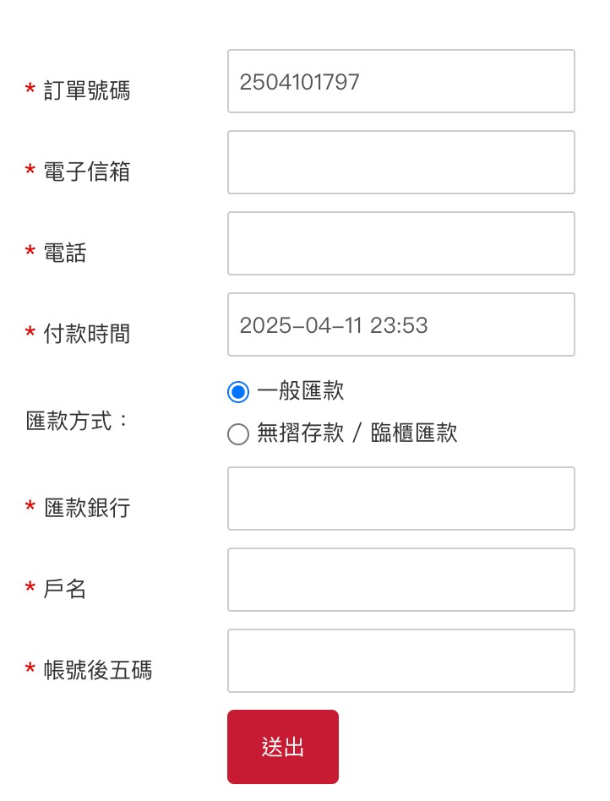Click the 電話 input field
The image size is (610, 801).
pos(400,243)
